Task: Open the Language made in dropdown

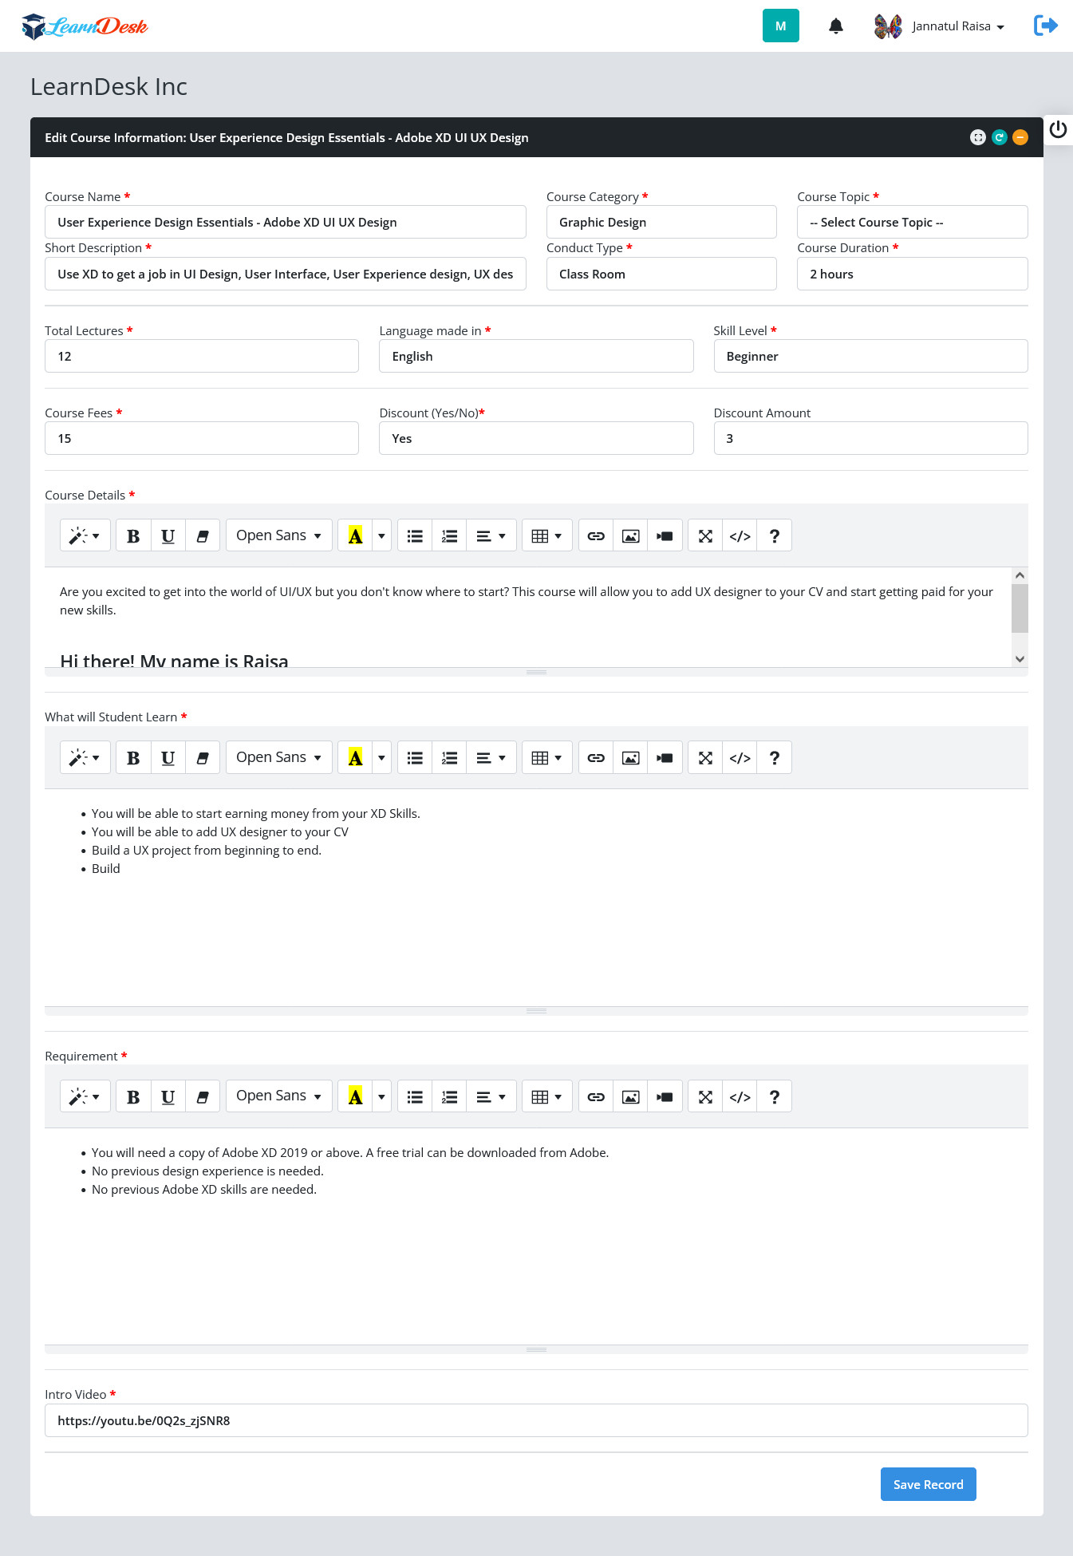Action: 536,356
